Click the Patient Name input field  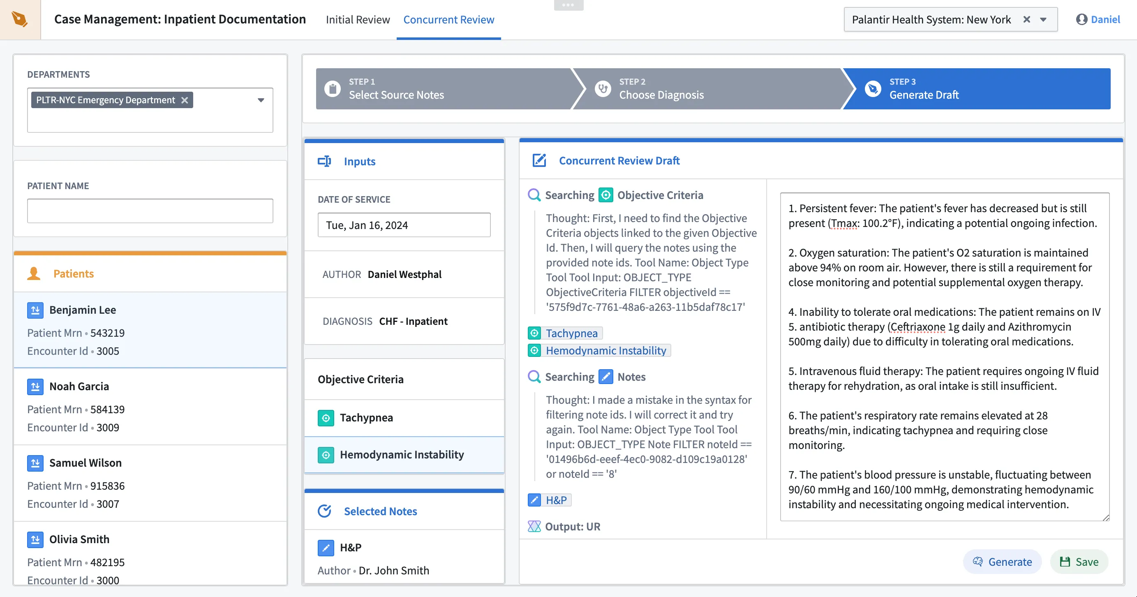pyautogui.click(x=150, y=211)
